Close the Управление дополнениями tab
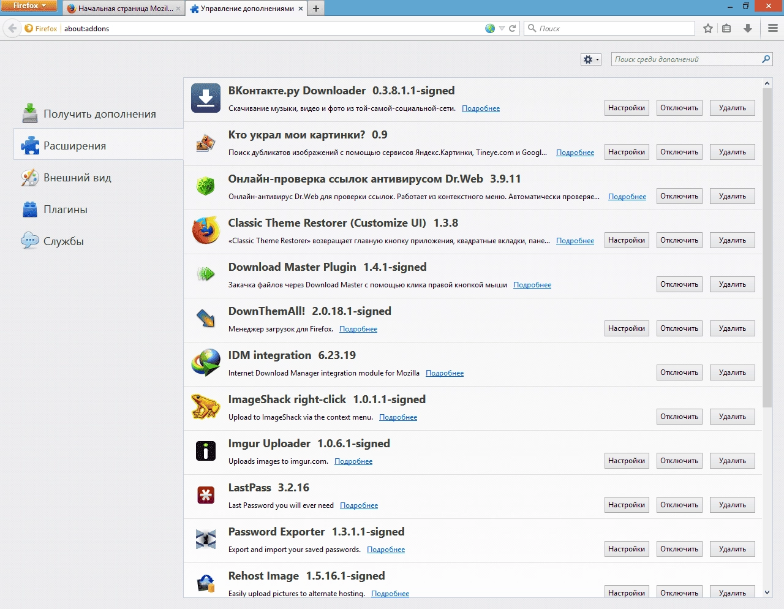Viewport: 784px width, 609px height. 301,9
